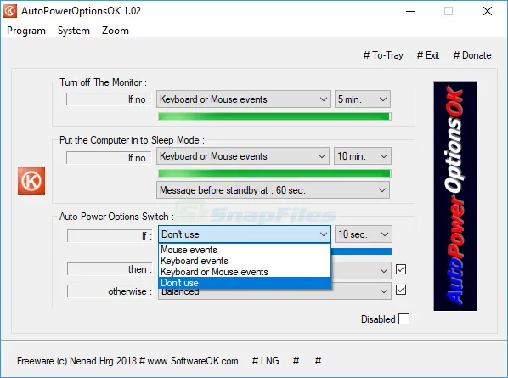508x378 pixels.
Task: Click the orange K logo icon at left
Action: point(31,181)
